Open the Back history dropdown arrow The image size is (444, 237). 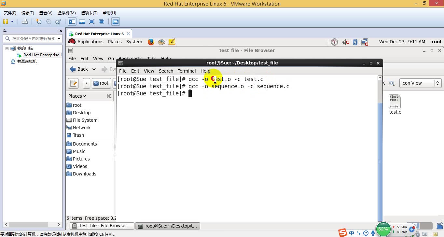click(94, 69)
